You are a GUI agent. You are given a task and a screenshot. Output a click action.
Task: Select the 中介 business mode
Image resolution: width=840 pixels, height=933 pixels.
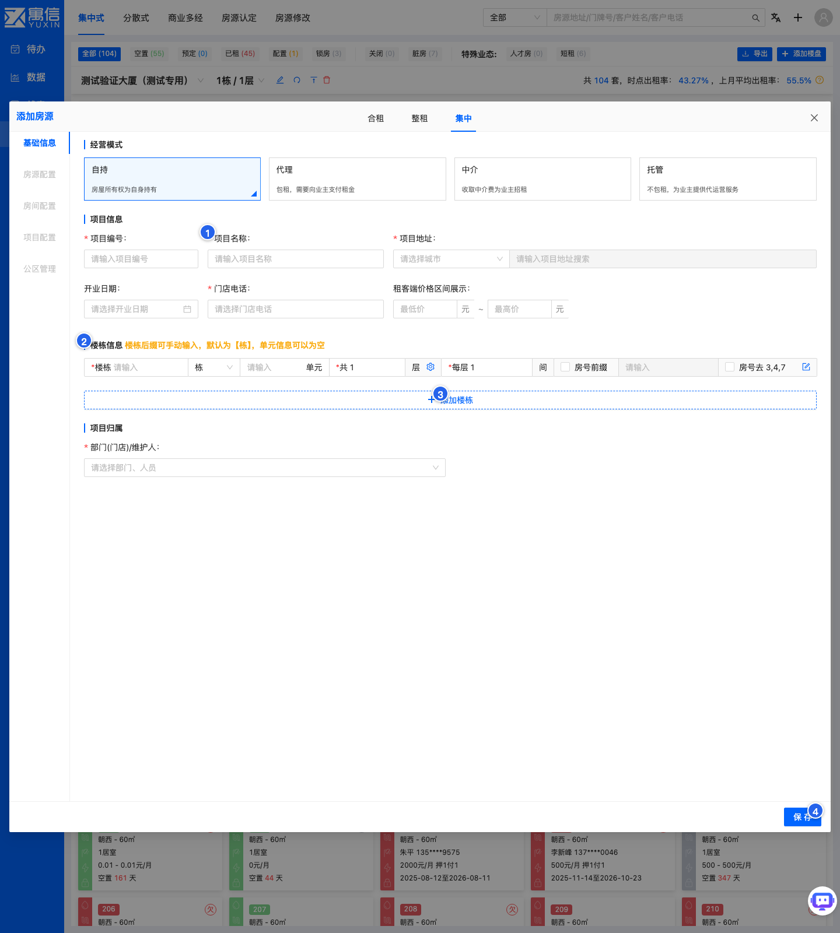(542, 179)
